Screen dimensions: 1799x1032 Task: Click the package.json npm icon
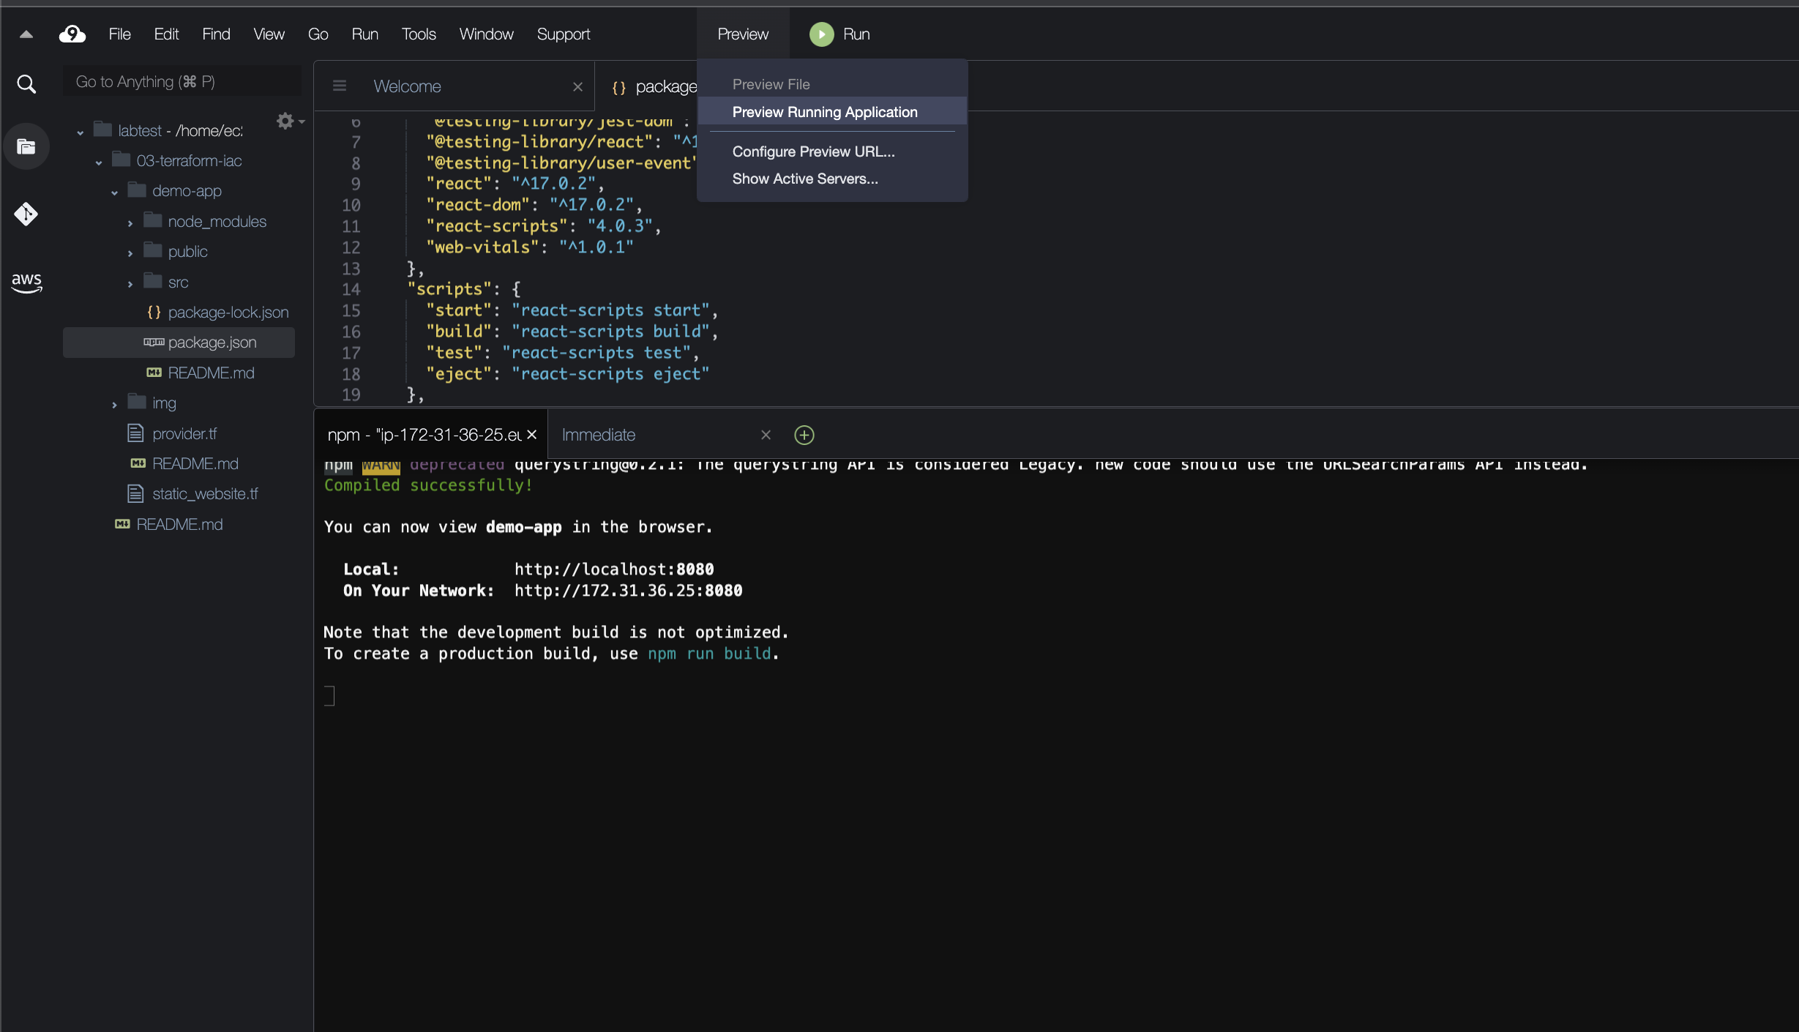(x=154, y=343)
